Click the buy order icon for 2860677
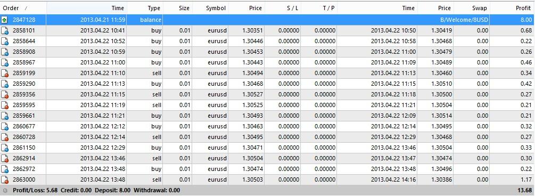Screen dimensions: 535x196 point(4,126)
